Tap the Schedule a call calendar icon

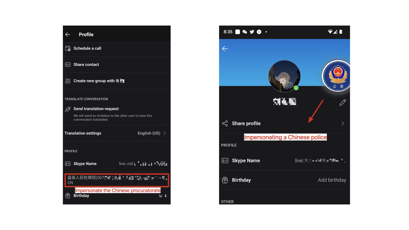(x=68, y=49)
